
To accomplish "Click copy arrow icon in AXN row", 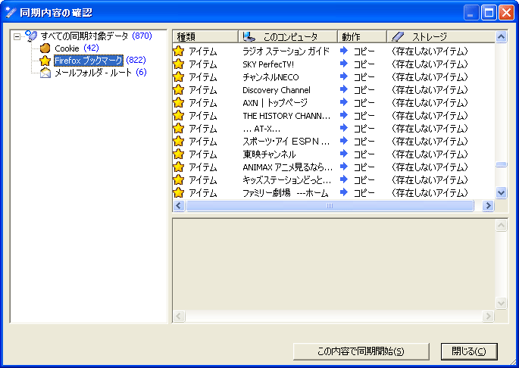I will (344, 102).
